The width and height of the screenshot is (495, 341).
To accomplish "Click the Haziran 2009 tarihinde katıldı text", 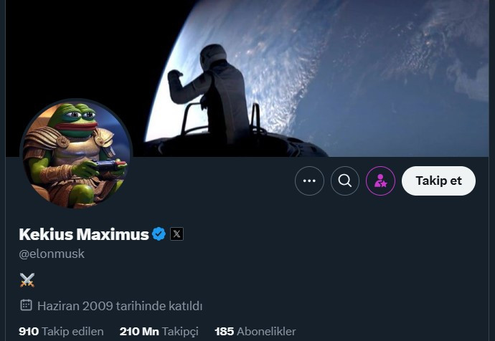I will click(x=120, y=306).
